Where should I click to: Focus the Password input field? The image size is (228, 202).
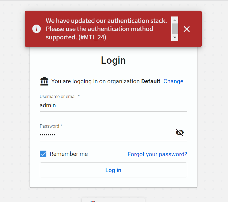click(107, 134)
